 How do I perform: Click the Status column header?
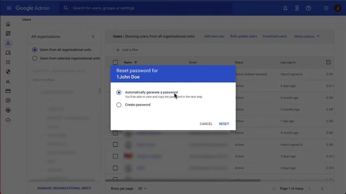coord(239,63)
